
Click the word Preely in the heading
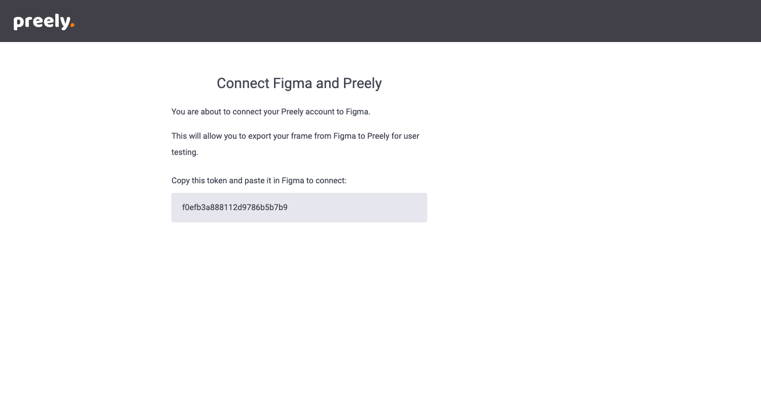tap(362, 84)
